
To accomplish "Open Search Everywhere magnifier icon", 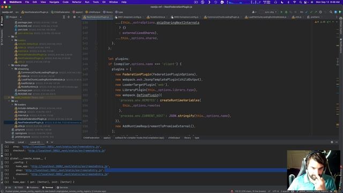I will (331, 12).
